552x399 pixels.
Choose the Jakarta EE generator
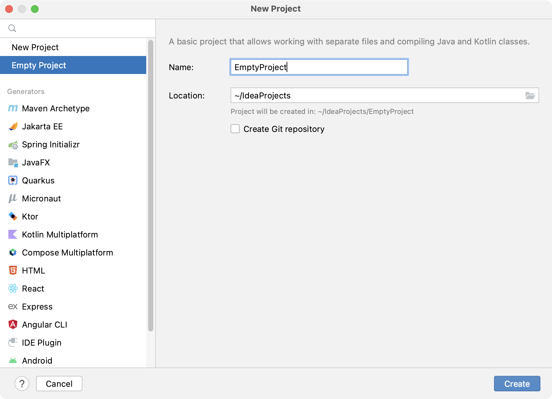(73, 126)
